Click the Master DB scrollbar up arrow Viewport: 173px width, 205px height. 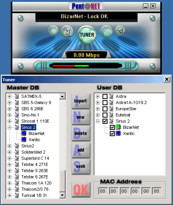(62, 96)
